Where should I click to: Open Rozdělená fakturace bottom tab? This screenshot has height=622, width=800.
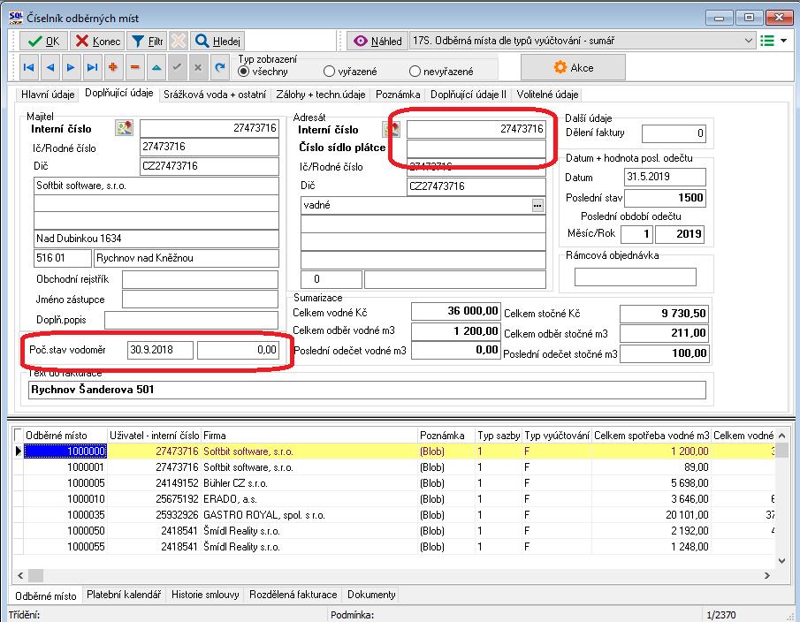293,595
